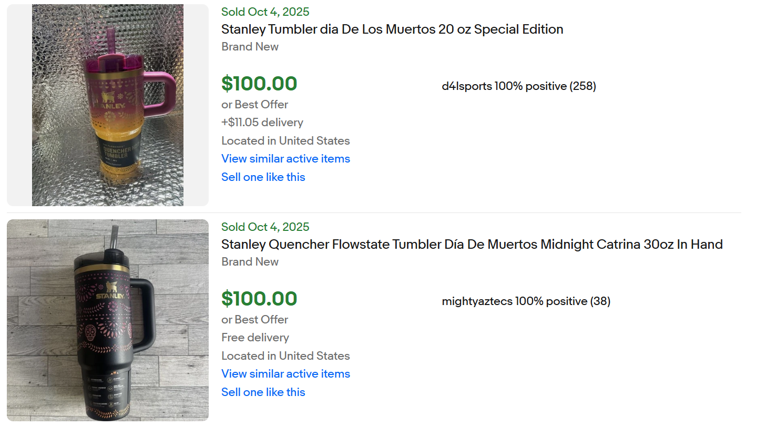Open the Midnight Catrina 30oz listing title
This screenshot has width=757, height=426.
click(472, 245)
